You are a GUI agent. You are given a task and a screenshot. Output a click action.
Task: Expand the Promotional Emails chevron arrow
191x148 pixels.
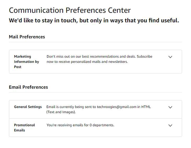pyautogui.click(x=170, y=126)
